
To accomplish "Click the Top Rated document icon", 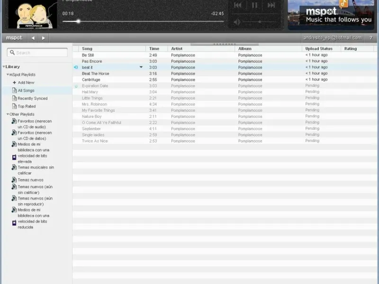I will (x=14, y=106).
